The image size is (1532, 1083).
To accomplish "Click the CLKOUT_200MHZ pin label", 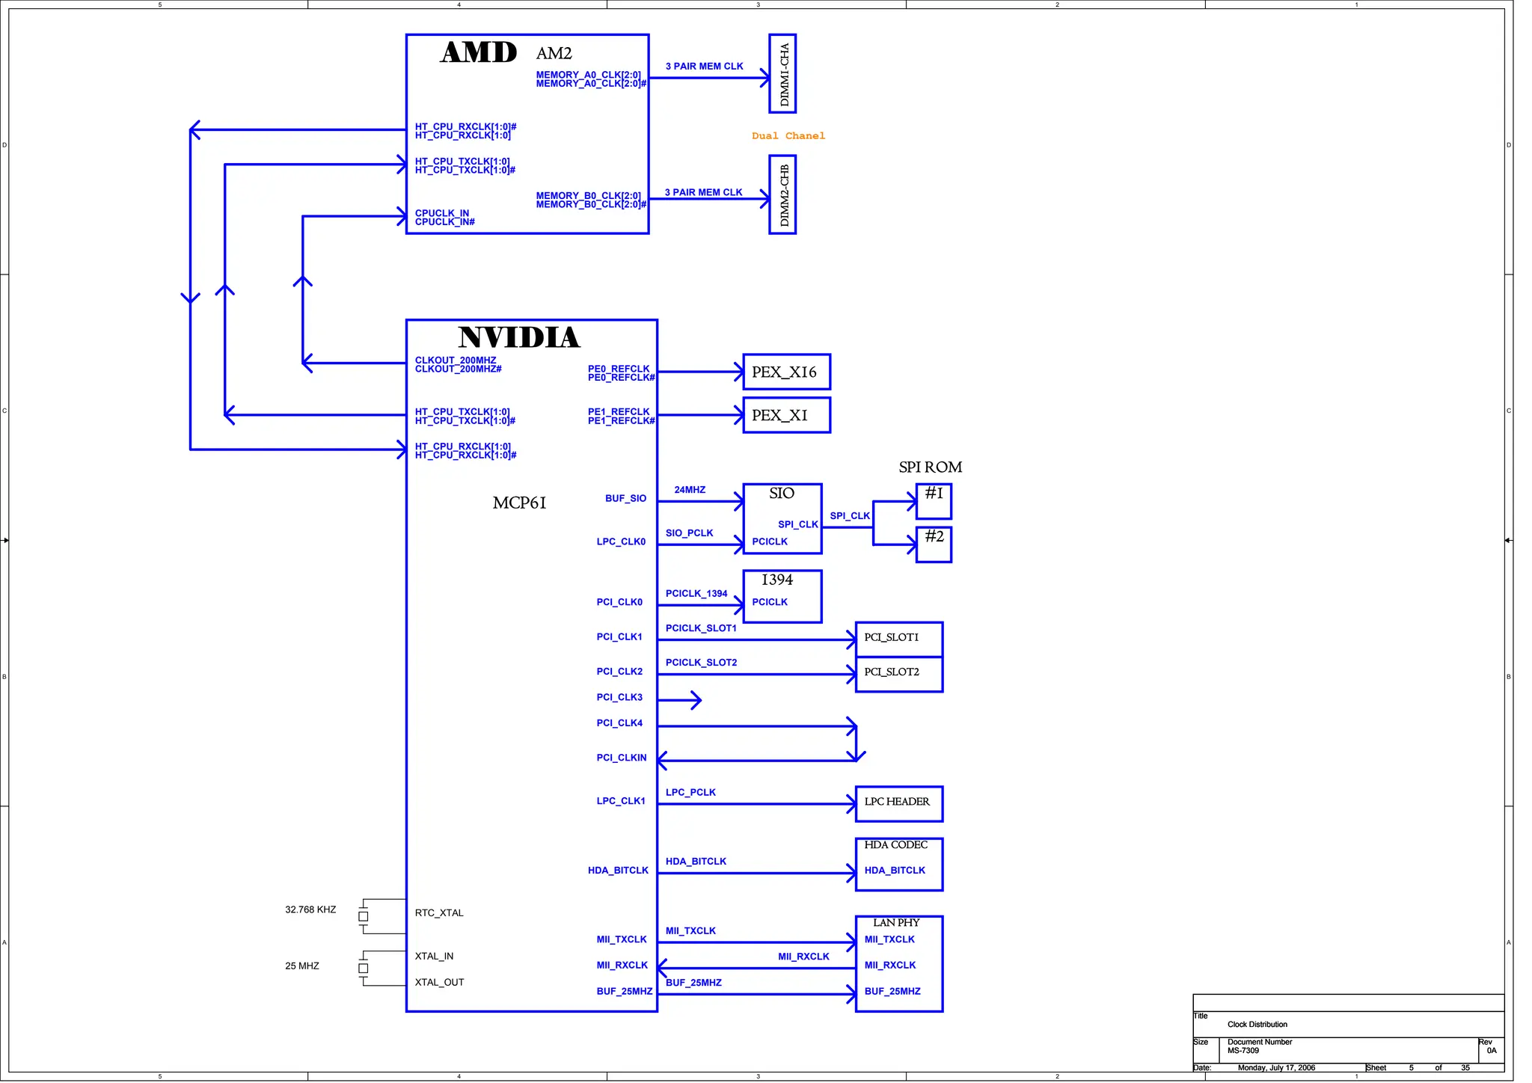I will tap(456, 360).
